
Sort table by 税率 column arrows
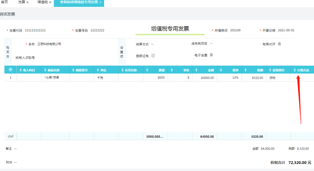coord(221,70)
